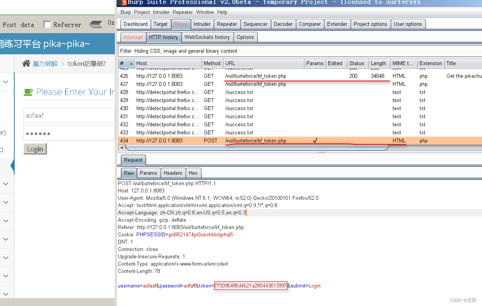Click the scrollbar left arrow under history table
The height and width of the screenshot is (306, 482).
(x=122, y=148)
